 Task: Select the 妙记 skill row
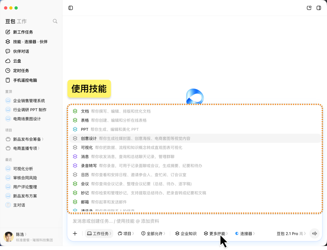click(195, 193)
